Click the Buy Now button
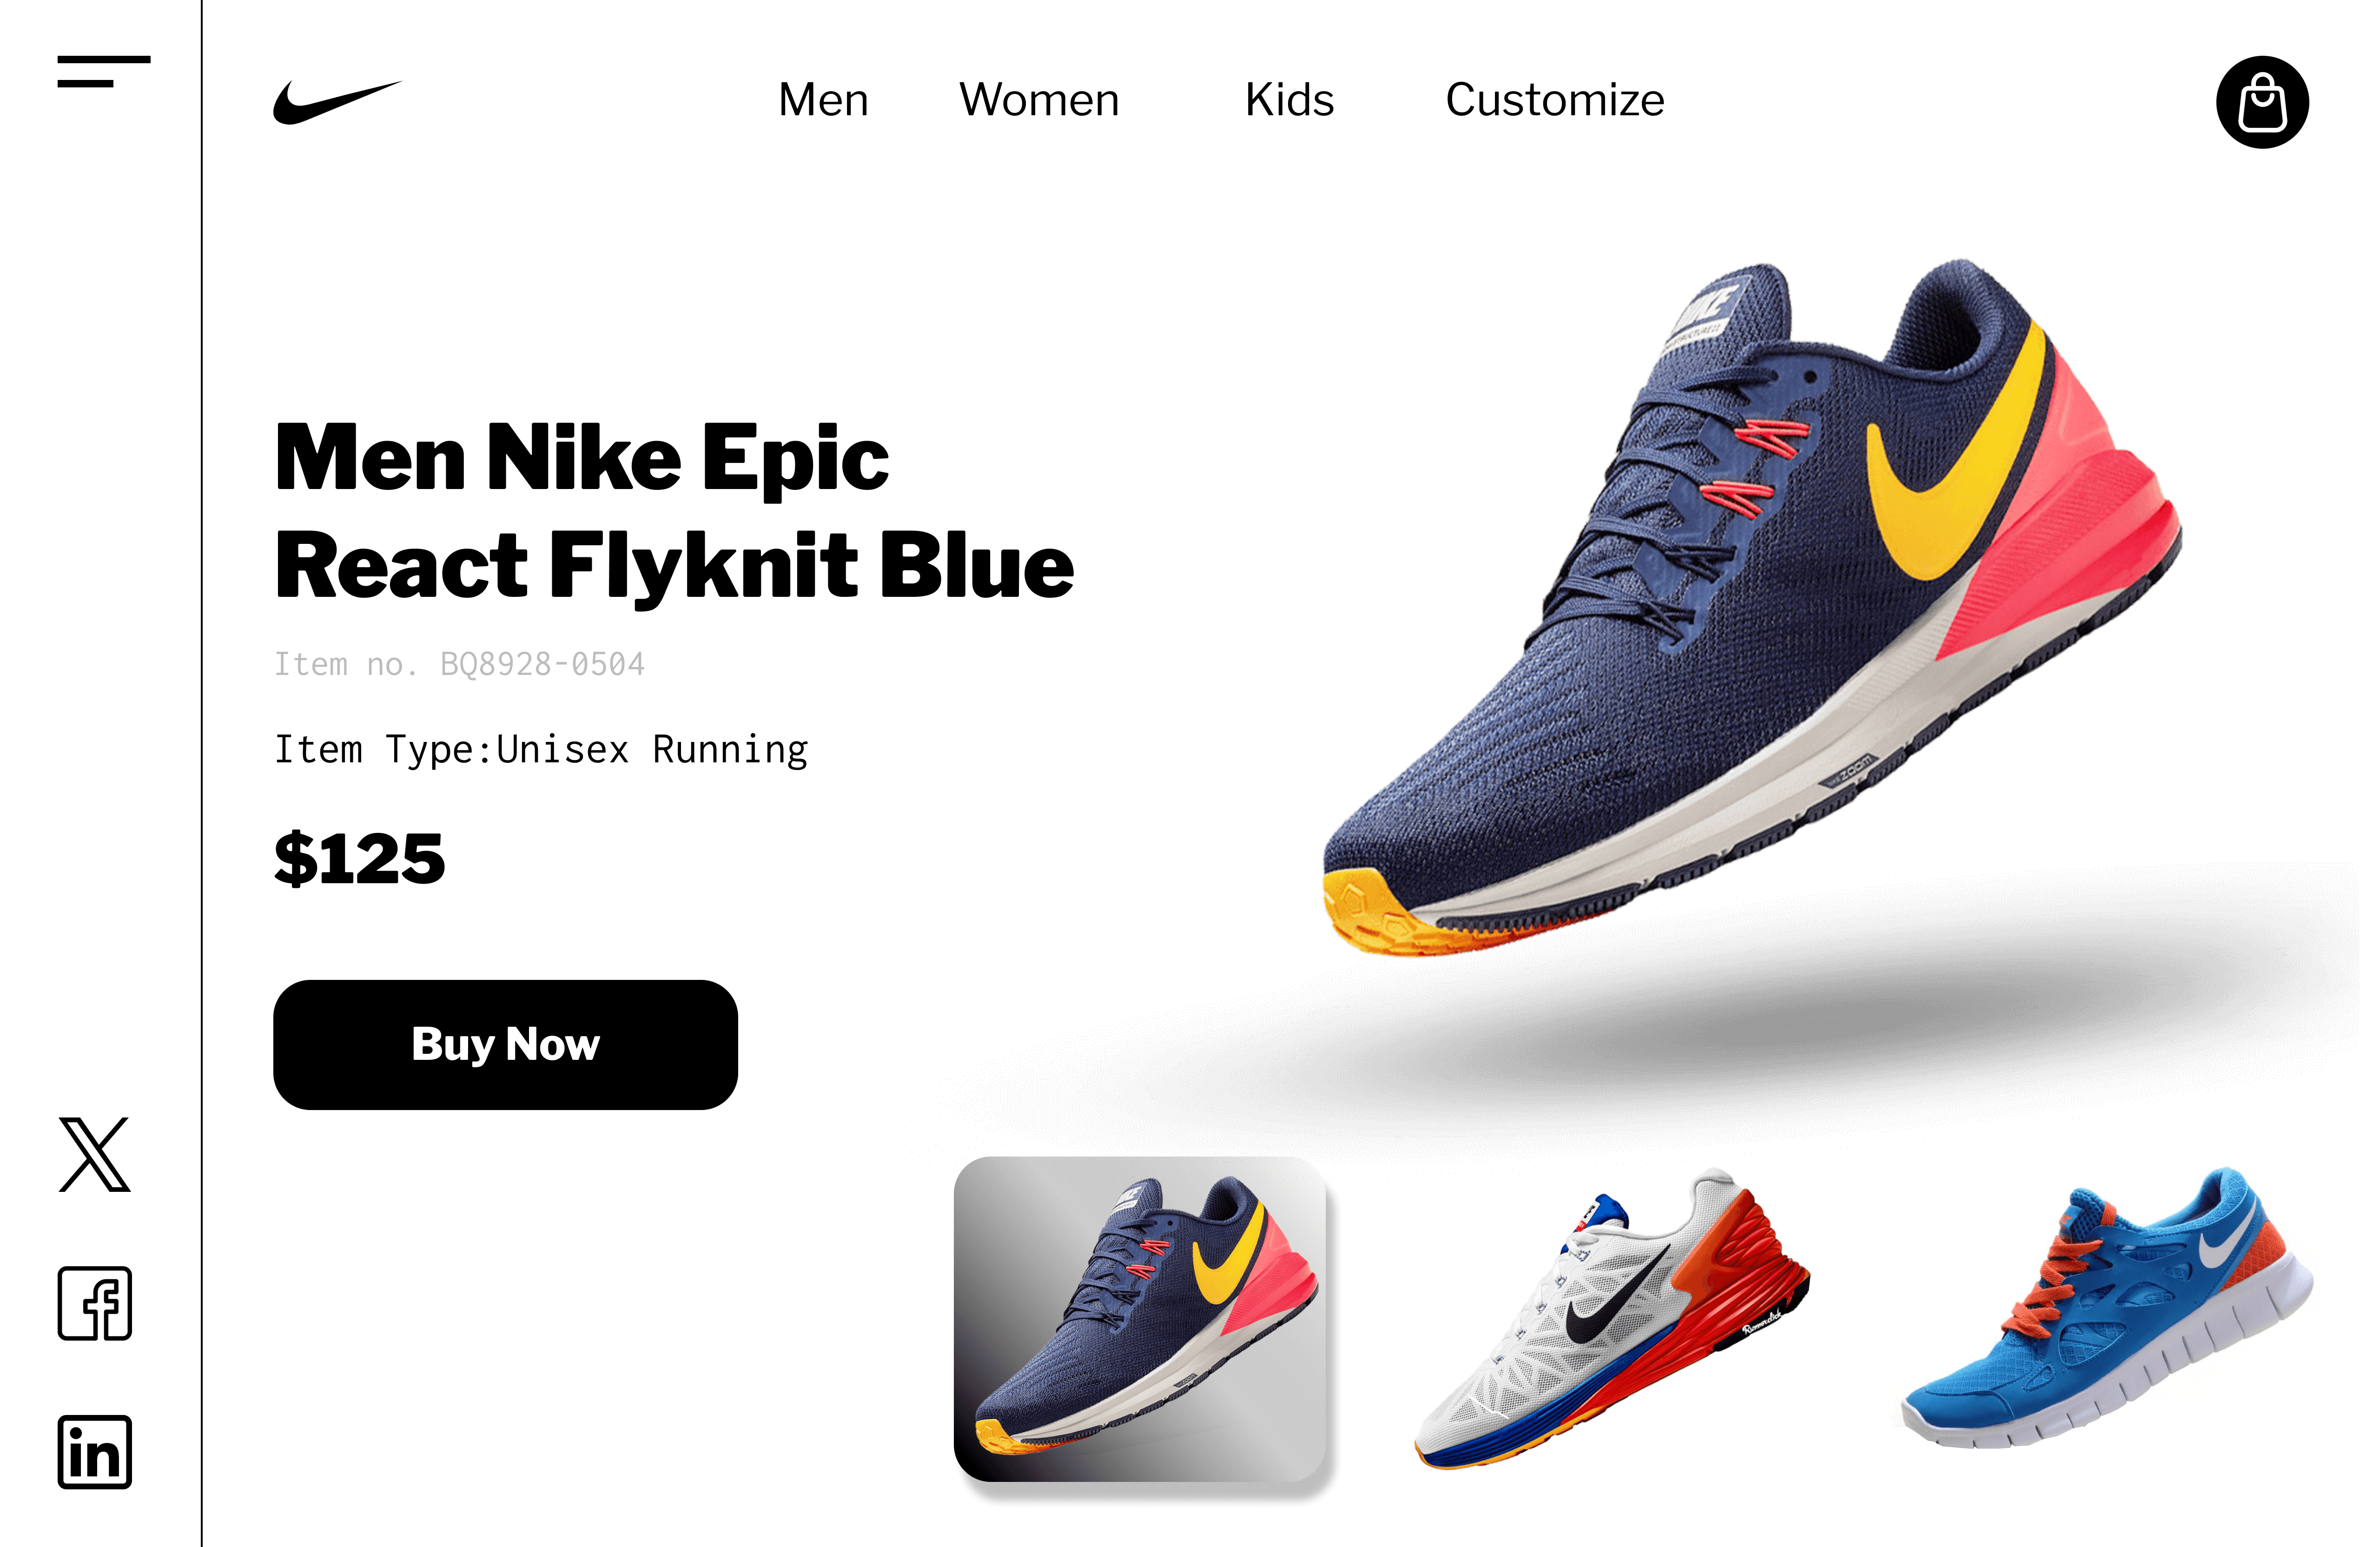2380x1547 pixels. [x=505, y=1044]
